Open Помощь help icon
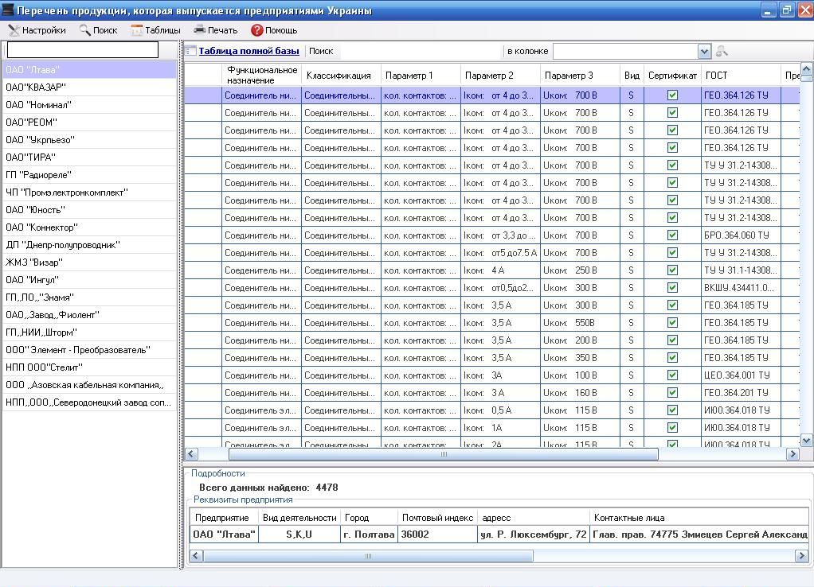This screenshot has height=587, width=814. coord(256,30)
